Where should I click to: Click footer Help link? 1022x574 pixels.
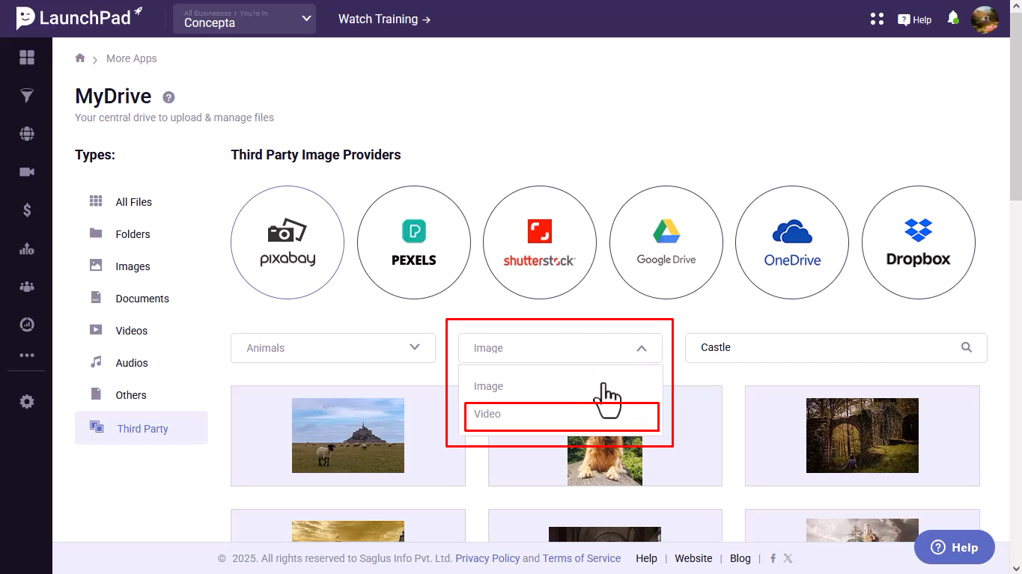coord(646,558)
